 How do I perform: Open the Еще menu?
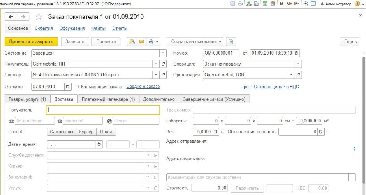(x=349, y=42)
